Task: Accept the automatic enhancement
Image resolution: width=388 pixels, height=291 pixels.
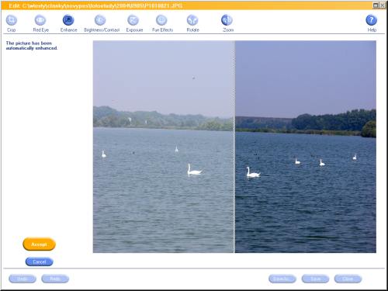Action: click(x=39, y=244)
